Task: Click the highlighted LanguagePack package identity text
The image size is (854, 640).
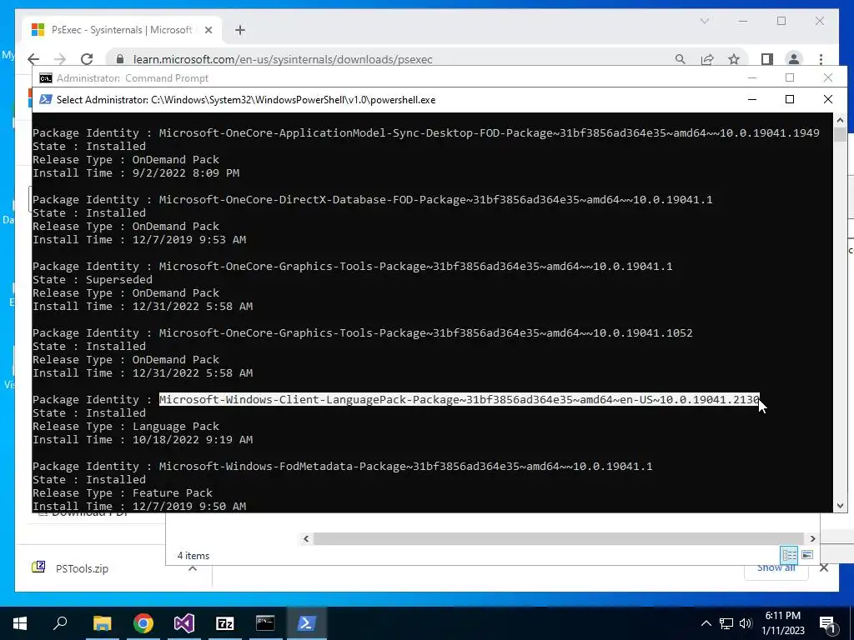Action: coord(460,399)
